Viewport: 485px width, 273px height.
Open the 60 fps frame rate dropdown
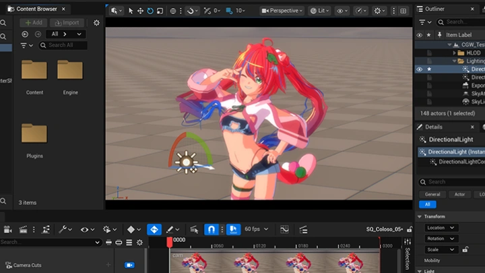coord(257,229)
